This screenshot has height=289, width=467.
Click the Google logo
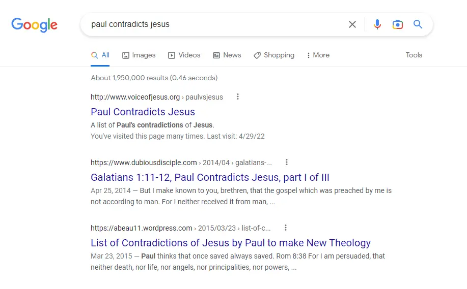click(34, 24)
